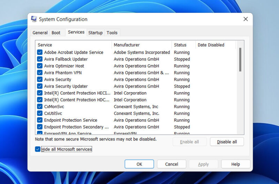Click 'Running' status of Adobe Acrobat Update
Viewport: 279px width, 184px height.
pyautogui.click(x=182, y=52)
